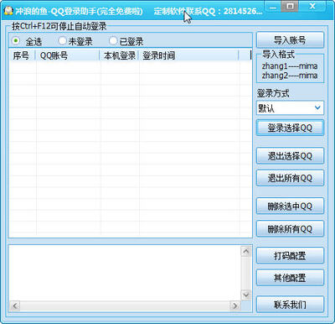This screenshot has width=335, height=324.
Task: Click the log panel scroll right arrow
Action: coord(235,306)
